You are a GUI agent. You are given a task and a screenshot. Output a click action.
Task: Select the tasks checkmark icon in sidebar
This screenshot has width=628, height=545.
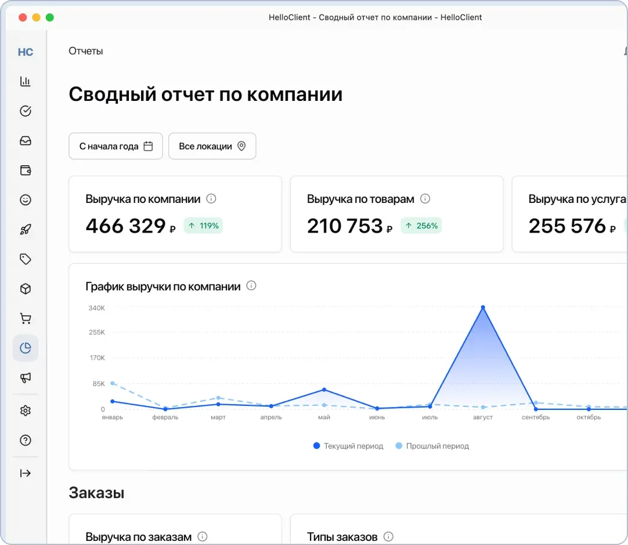click(26, 111)
